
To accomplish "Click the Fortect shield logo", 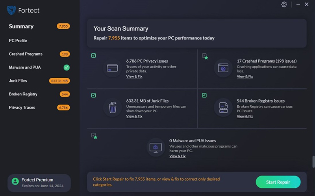I will tap(11, 10).
